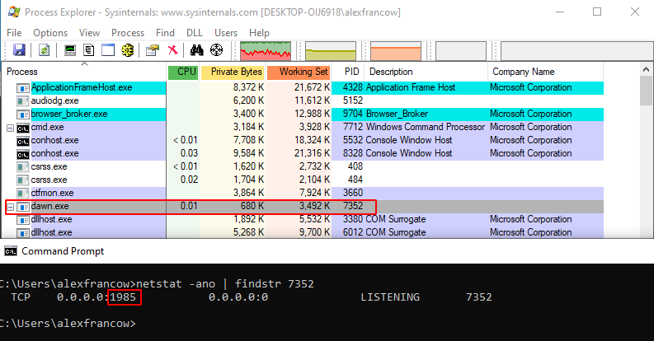
Task: Select the crosshair Find Window's Process icon
Action: 216,50
